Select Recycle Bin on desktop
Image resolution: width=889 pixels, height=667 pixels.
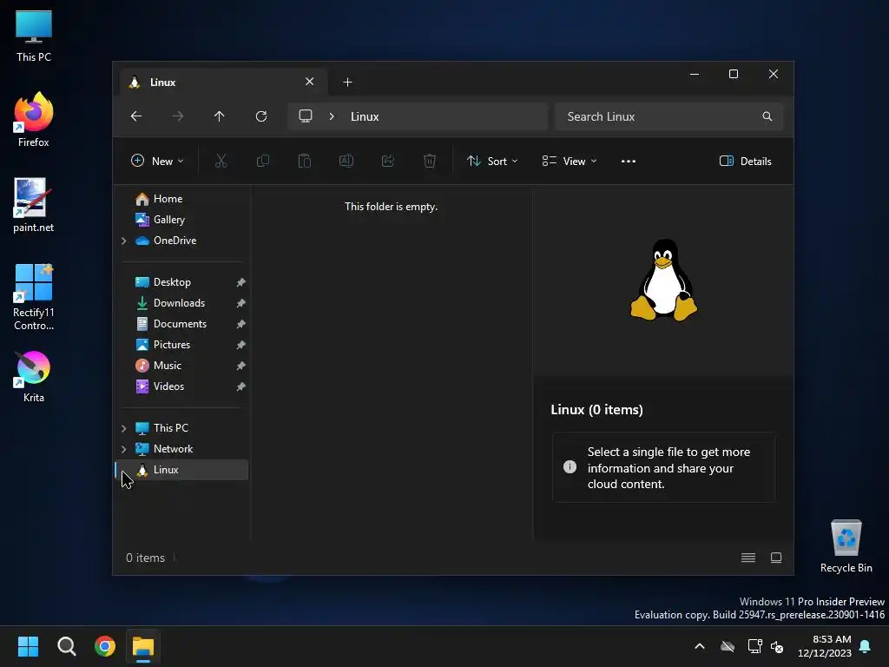pos(846,547)
